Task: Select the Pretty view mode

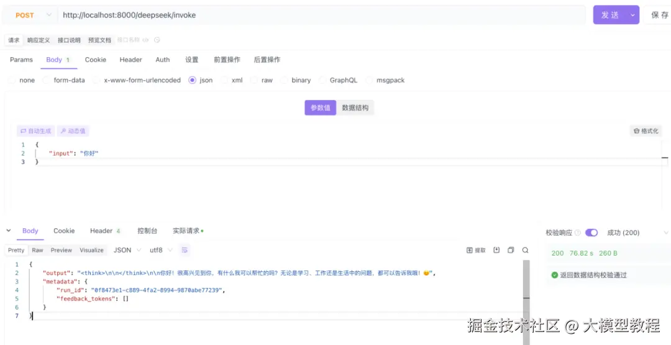Action: point(16,250)
